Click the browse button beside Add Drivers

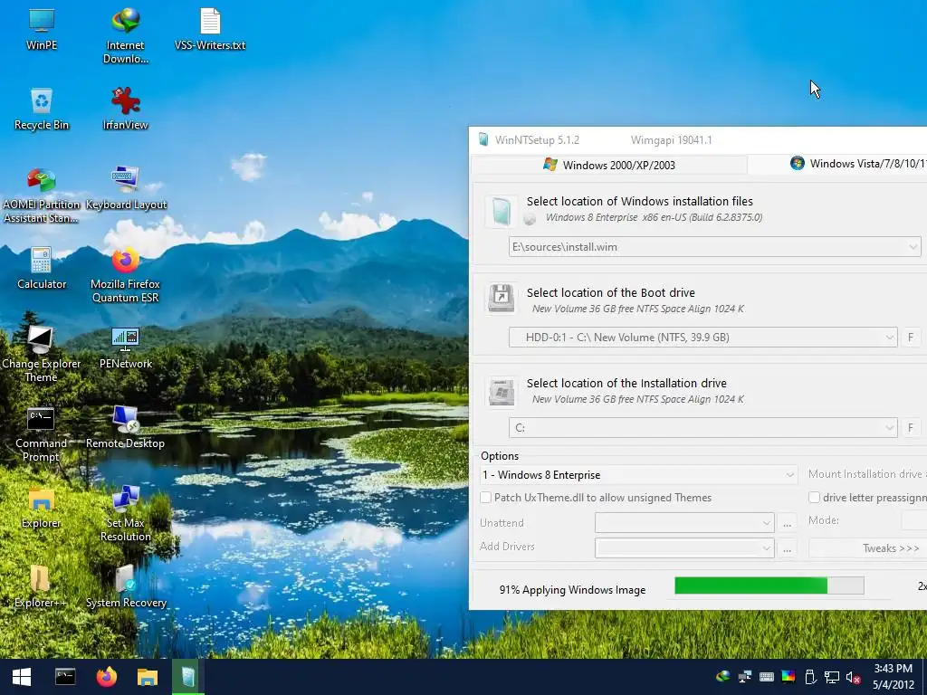pos(787,548)
